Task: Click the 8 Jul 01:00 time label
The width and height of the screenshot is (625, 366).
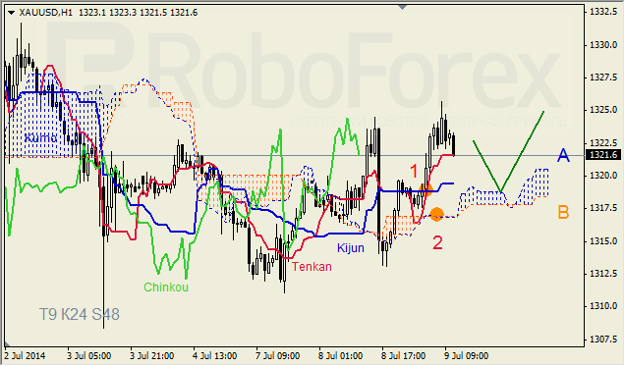Action: pos(341,355)
